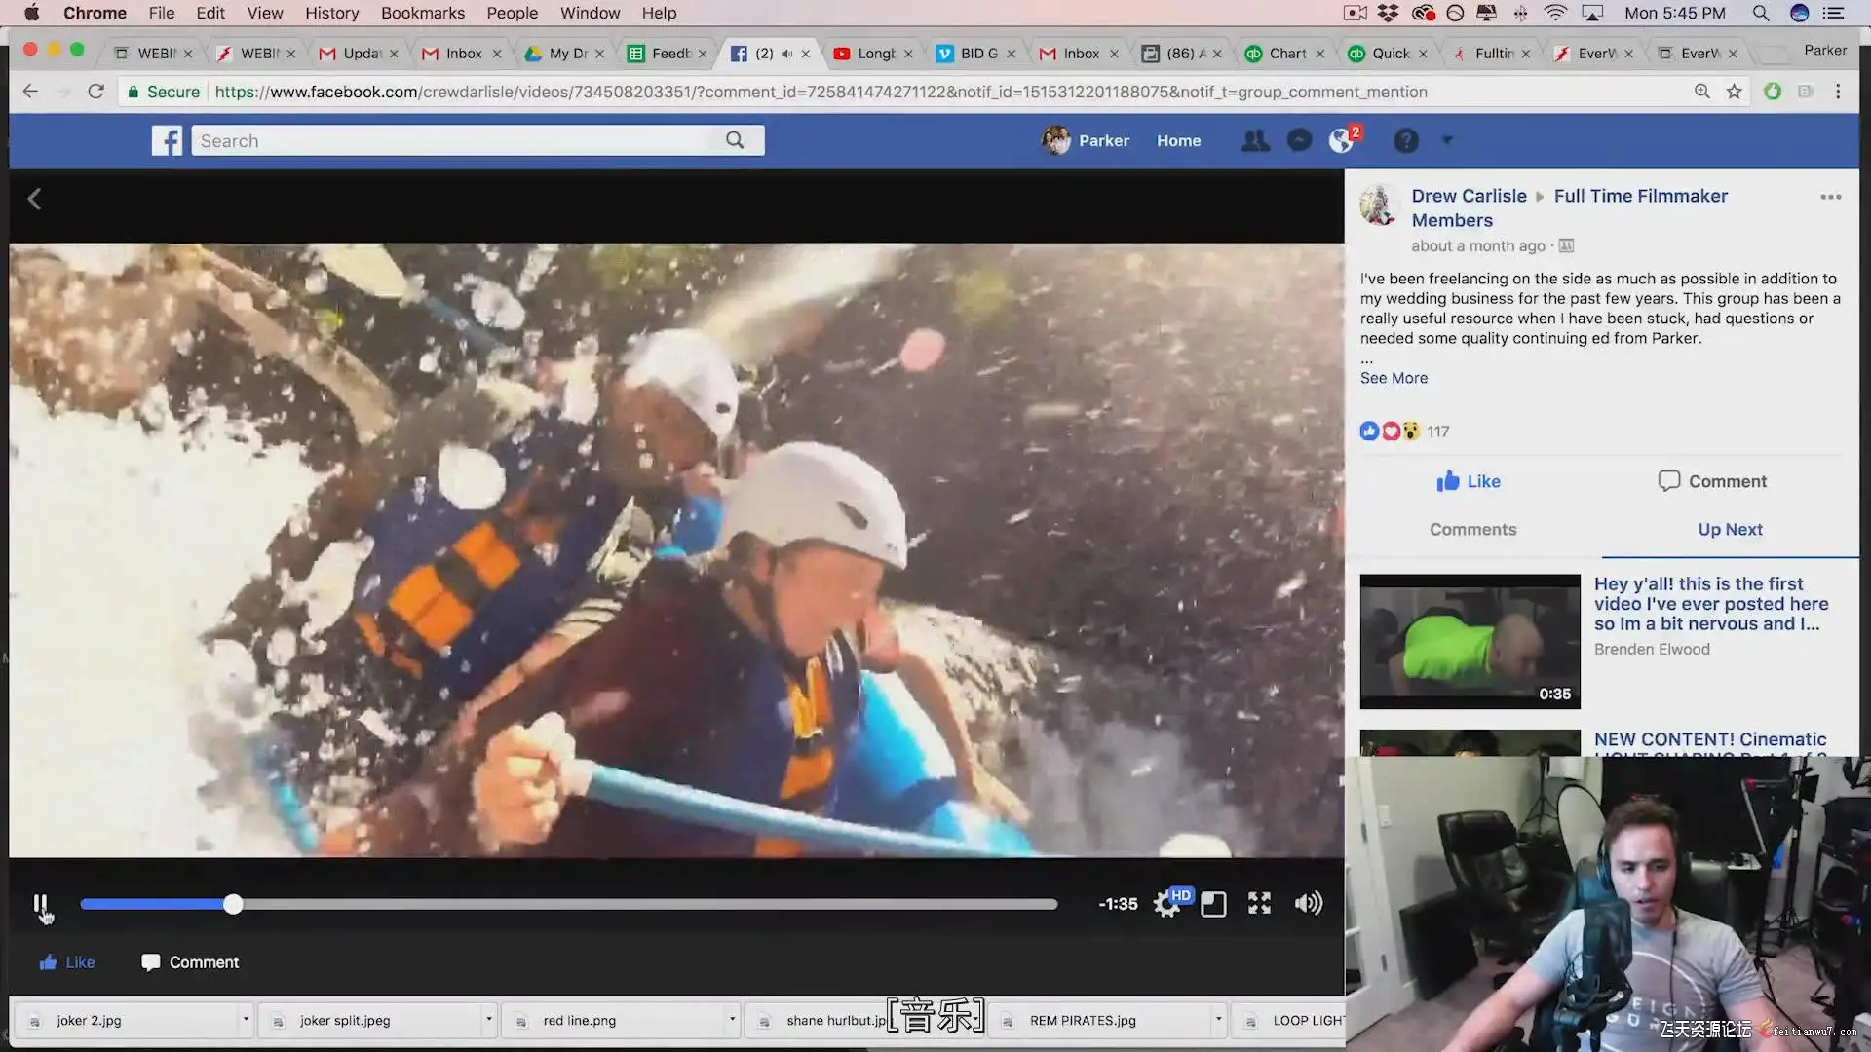Click See More on post text
Image resolution: width=1871 pixels, height=1052 pixels.
[x=1394, y=378]
